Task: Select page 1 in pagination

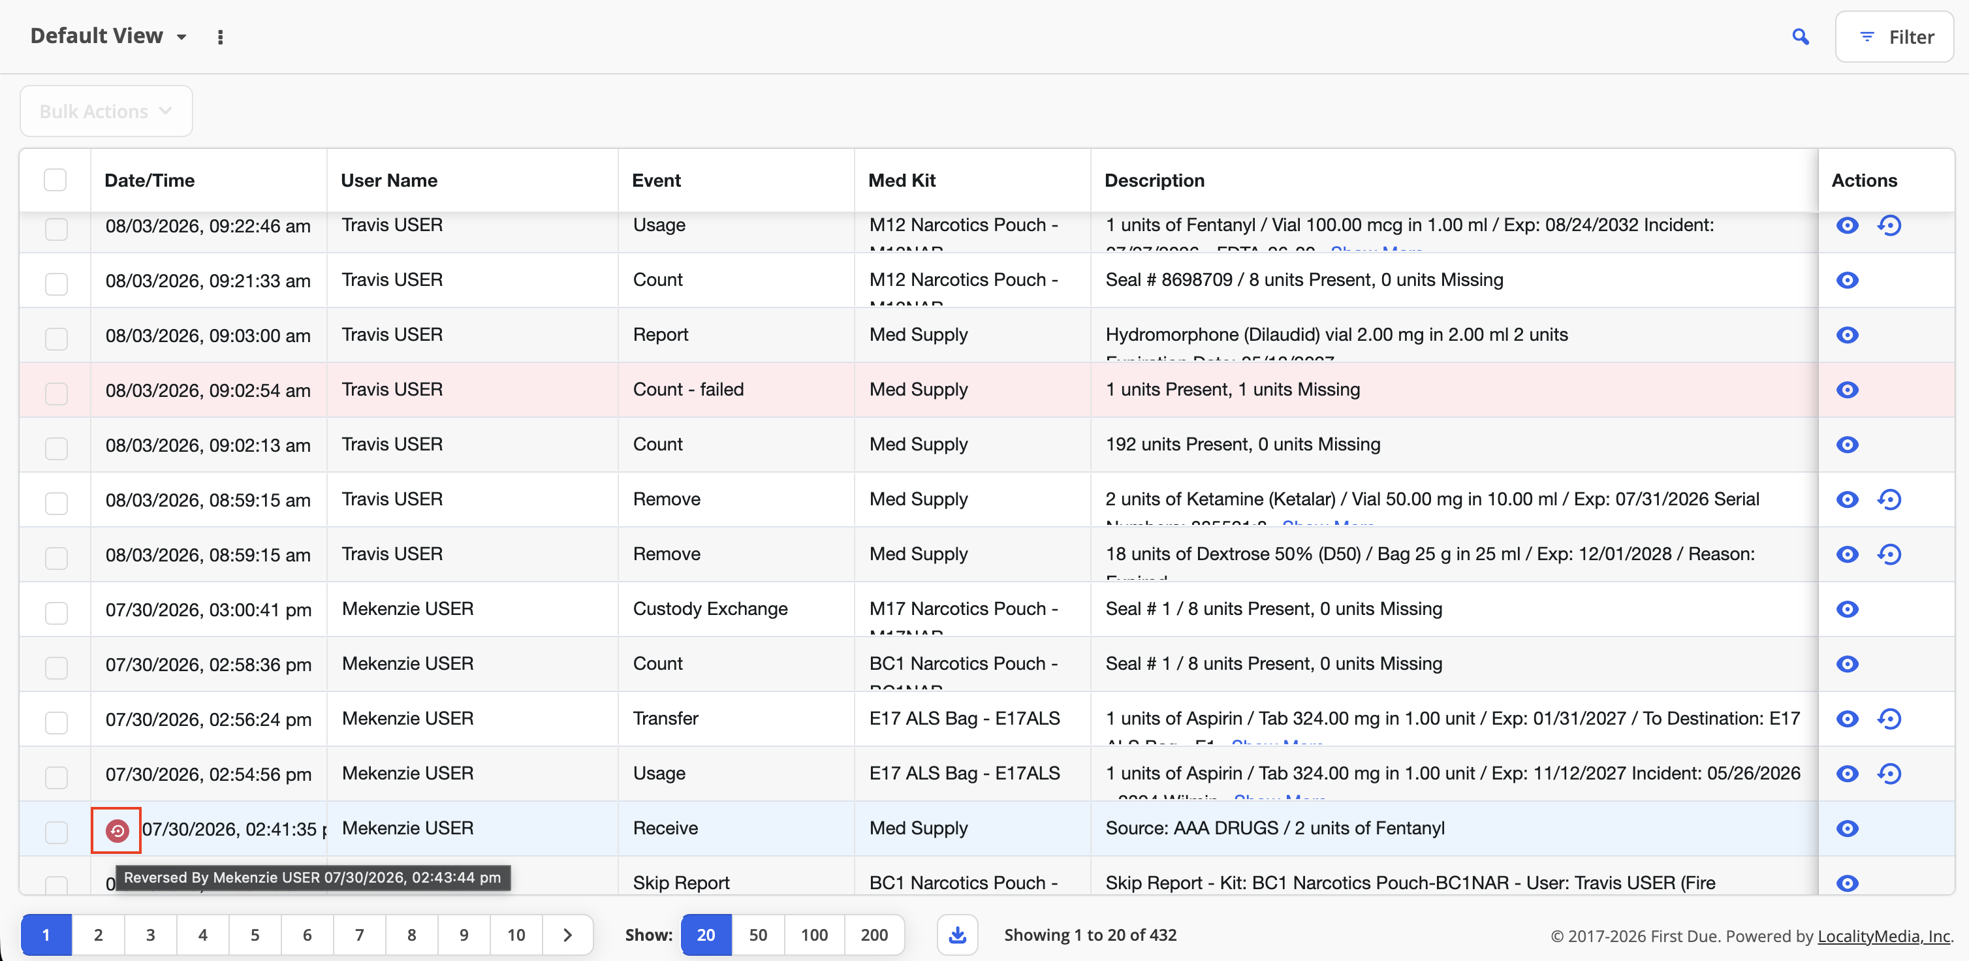Action: click(46, 934)
